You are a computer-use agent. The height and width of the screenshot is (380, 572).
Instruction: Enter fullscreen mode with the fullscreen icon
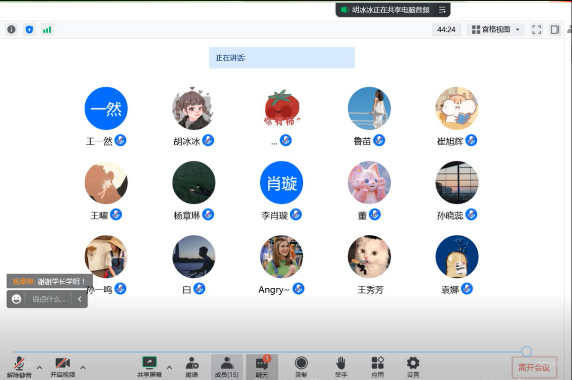[x=537, y=30]
